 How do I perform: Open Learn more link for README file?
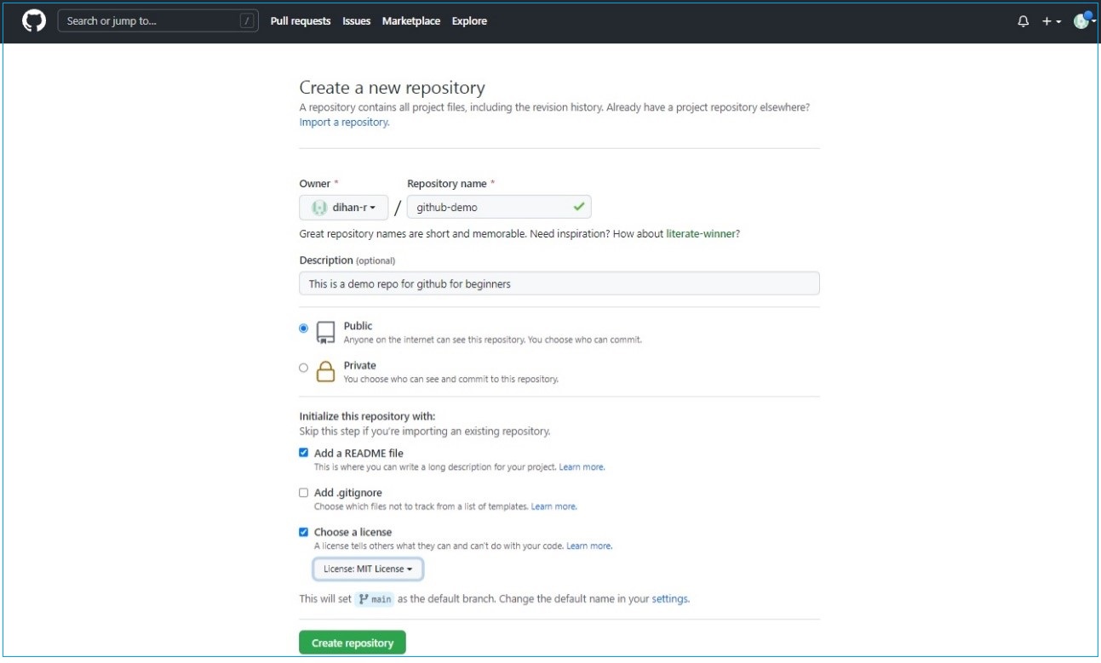click(582, 467)
